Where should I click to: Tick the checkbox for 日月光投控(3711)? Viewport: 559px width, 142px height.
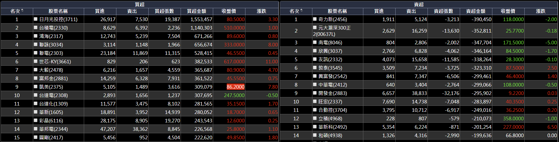tap(36, 19)
